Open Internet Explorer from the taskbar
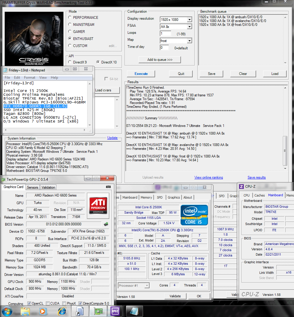The height and width of the screenshot is (317, 294). pyautogui.click(x=62, y=311)
